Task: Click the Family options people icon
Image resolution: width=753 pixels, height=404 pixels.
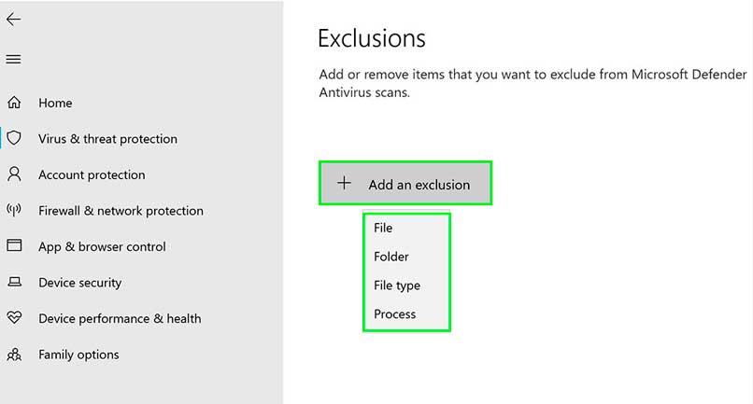Action: 14,355
